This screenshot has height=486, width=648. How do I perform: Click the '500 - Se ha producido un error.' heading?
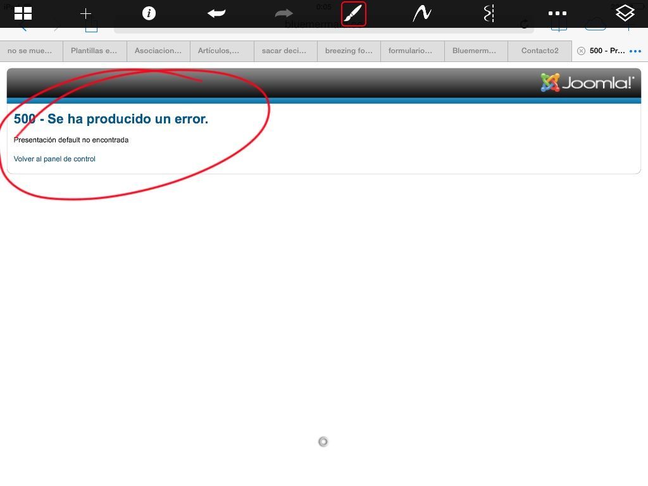coord(111,119)
